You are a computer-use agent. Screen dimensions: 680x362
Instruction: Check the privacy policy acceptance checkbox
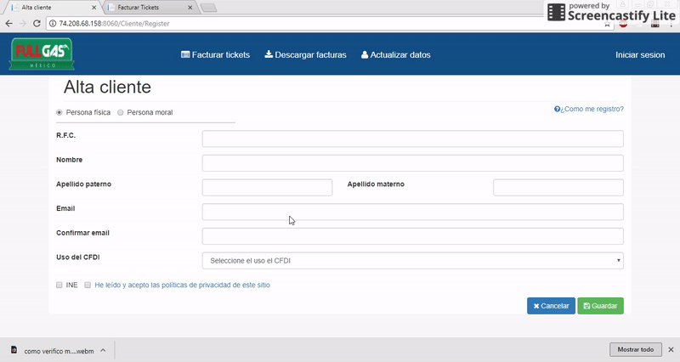point(88,285)
